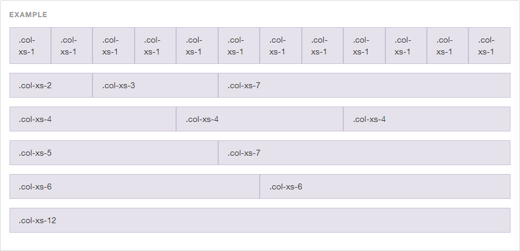Click the .col-xs-7 block beside .col-xs-3
The width and height of the screenshot is (520, 251).
pyautogui.click(x=364, y=85)
